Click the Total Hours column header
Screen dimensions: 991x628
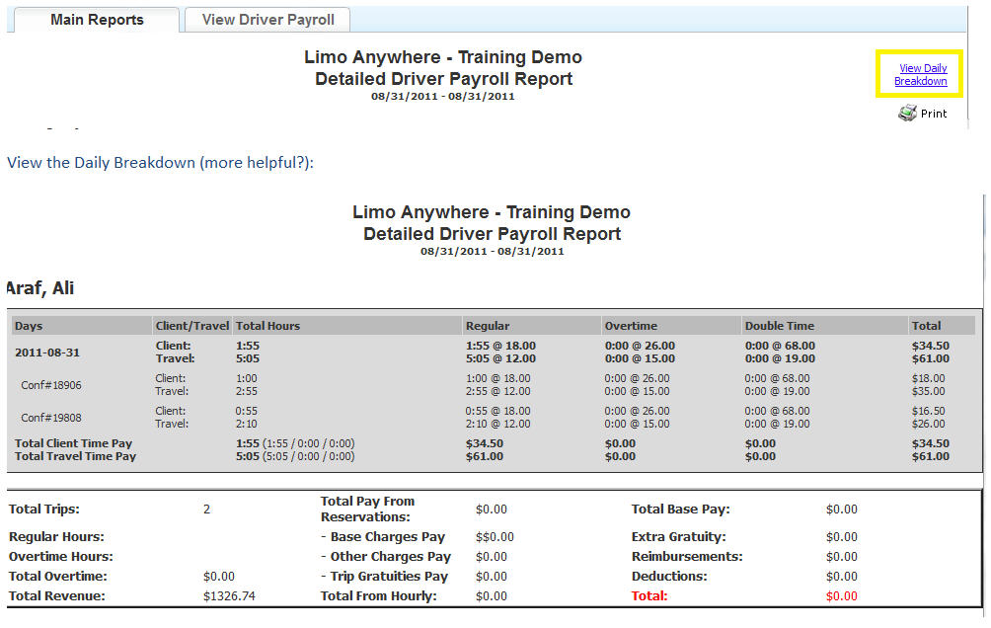click(267, 326)
